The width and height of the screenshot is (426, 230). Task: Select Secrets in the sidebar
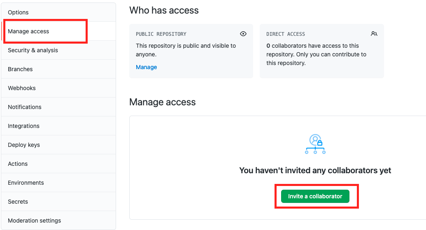(58, 202)
